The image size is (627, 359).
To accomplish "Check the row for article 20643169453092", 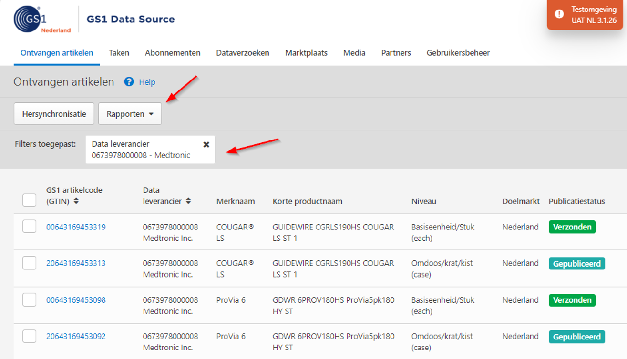I will (x=30, y=336).
